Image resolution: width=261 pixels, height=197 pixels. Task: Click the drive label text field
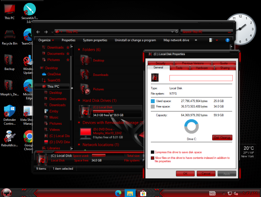pyautogui.click(x=201, y=78)
